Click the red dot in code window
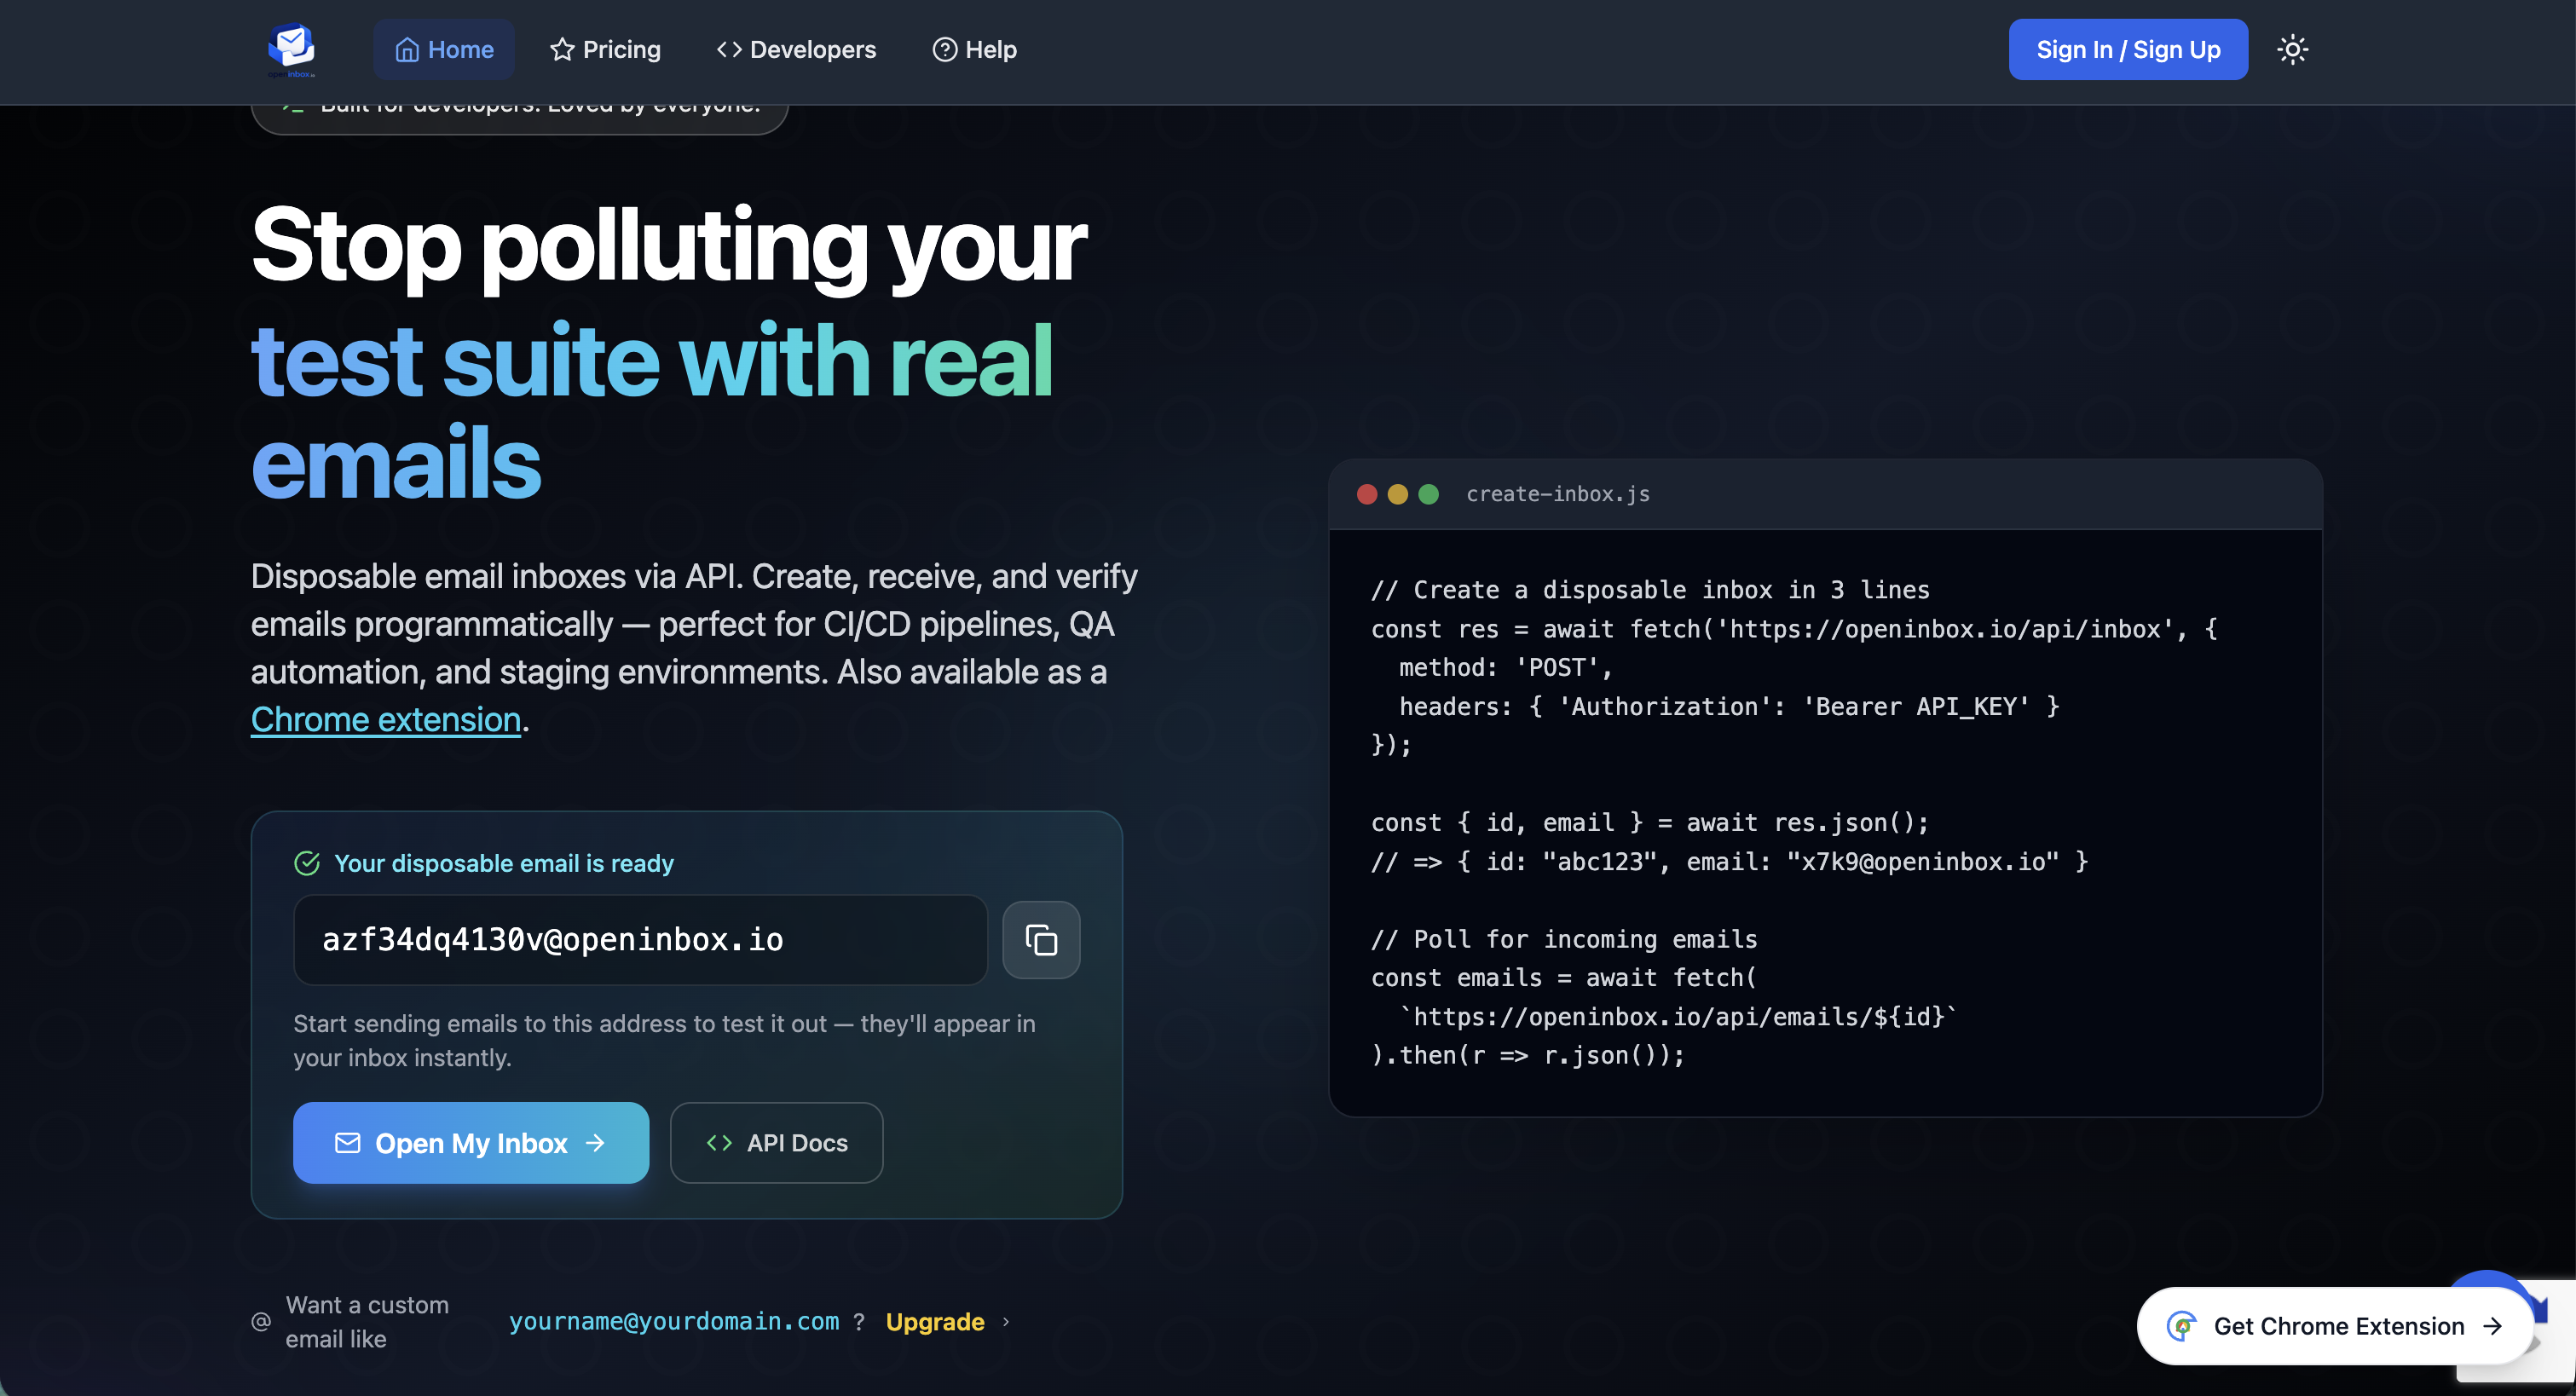This screenshot has height=1396, width=2576. coord(1367,494)
